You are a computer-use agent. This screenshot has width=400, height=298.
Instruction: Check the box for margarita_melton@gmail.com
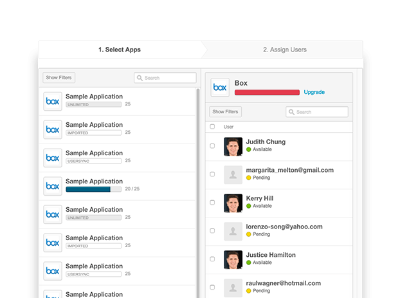click(x=212, y=174)
